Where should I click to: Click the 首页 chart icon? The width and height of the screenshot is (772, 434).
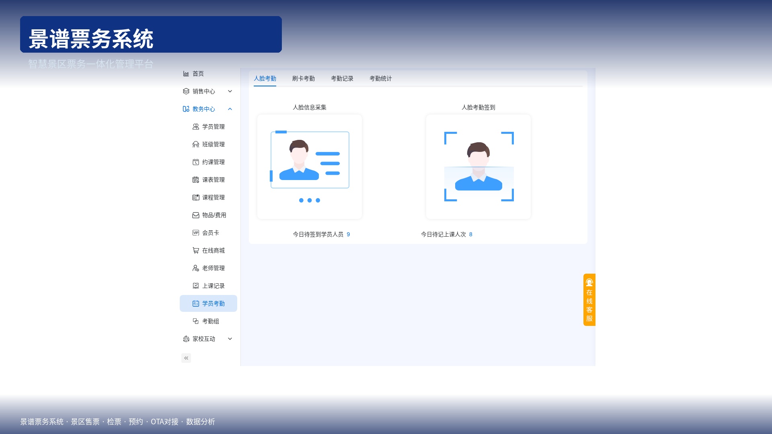pos(186,74)
